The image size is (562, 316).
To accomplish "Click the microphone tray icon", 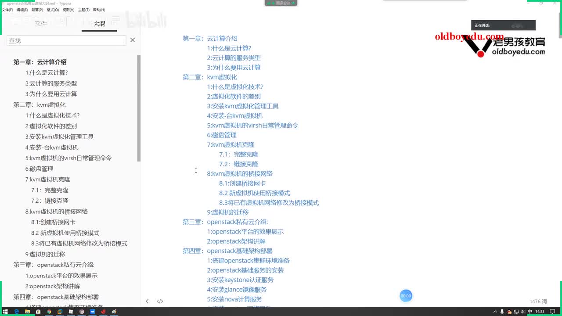I will (502, 312).
